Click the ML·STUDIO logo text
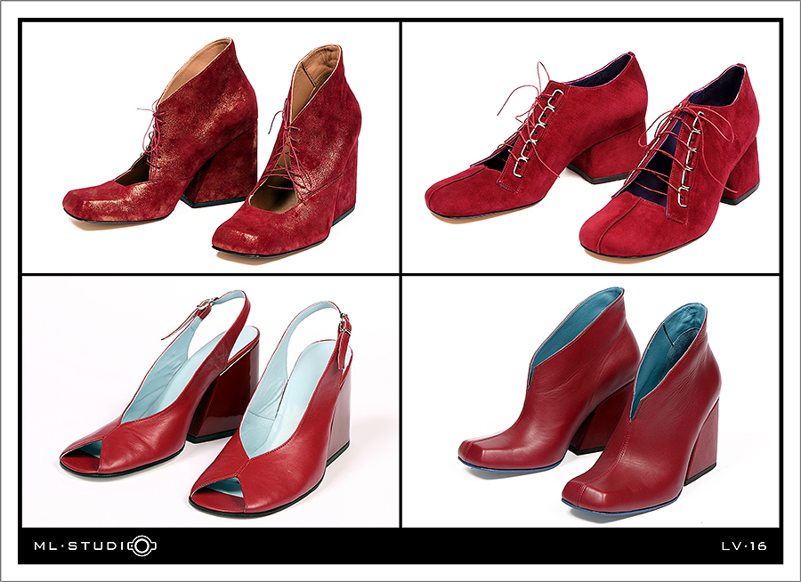 coord(95,546)
